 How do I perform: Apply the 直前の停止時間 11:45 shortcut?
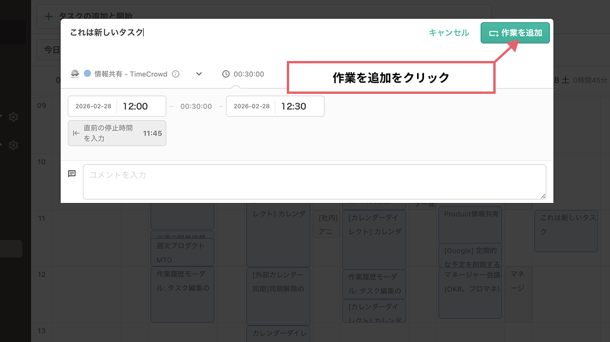click(x=117, y=133)
